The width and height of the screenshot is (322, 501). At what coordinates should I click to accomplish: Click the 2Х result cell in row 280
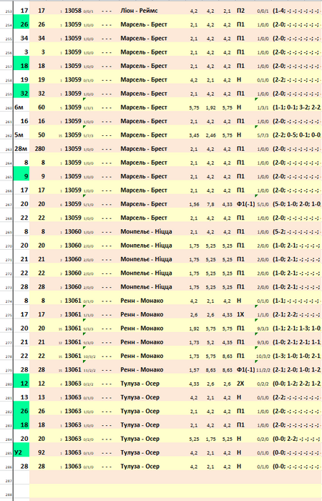coord(240,384)
